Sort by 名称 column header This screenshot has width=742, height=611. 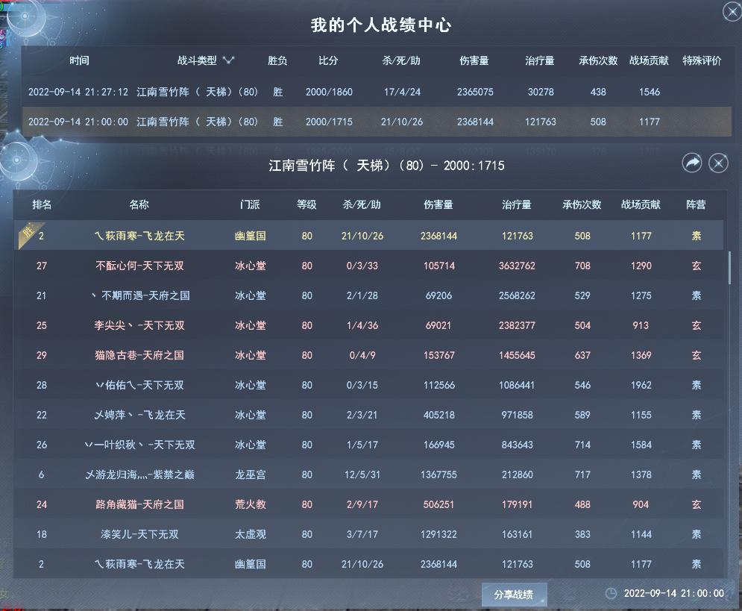139,204
